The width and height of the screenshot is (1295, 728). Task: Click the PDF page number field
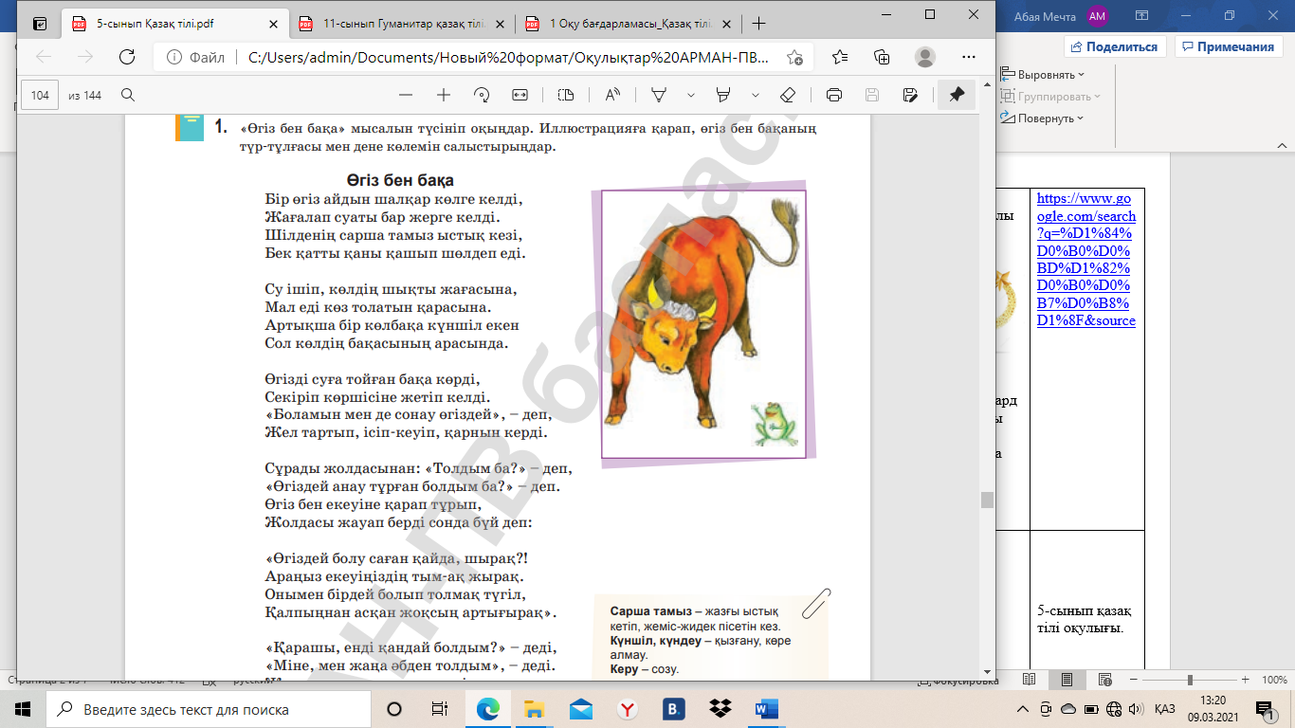pyautogui.click(x=40, y=95)
